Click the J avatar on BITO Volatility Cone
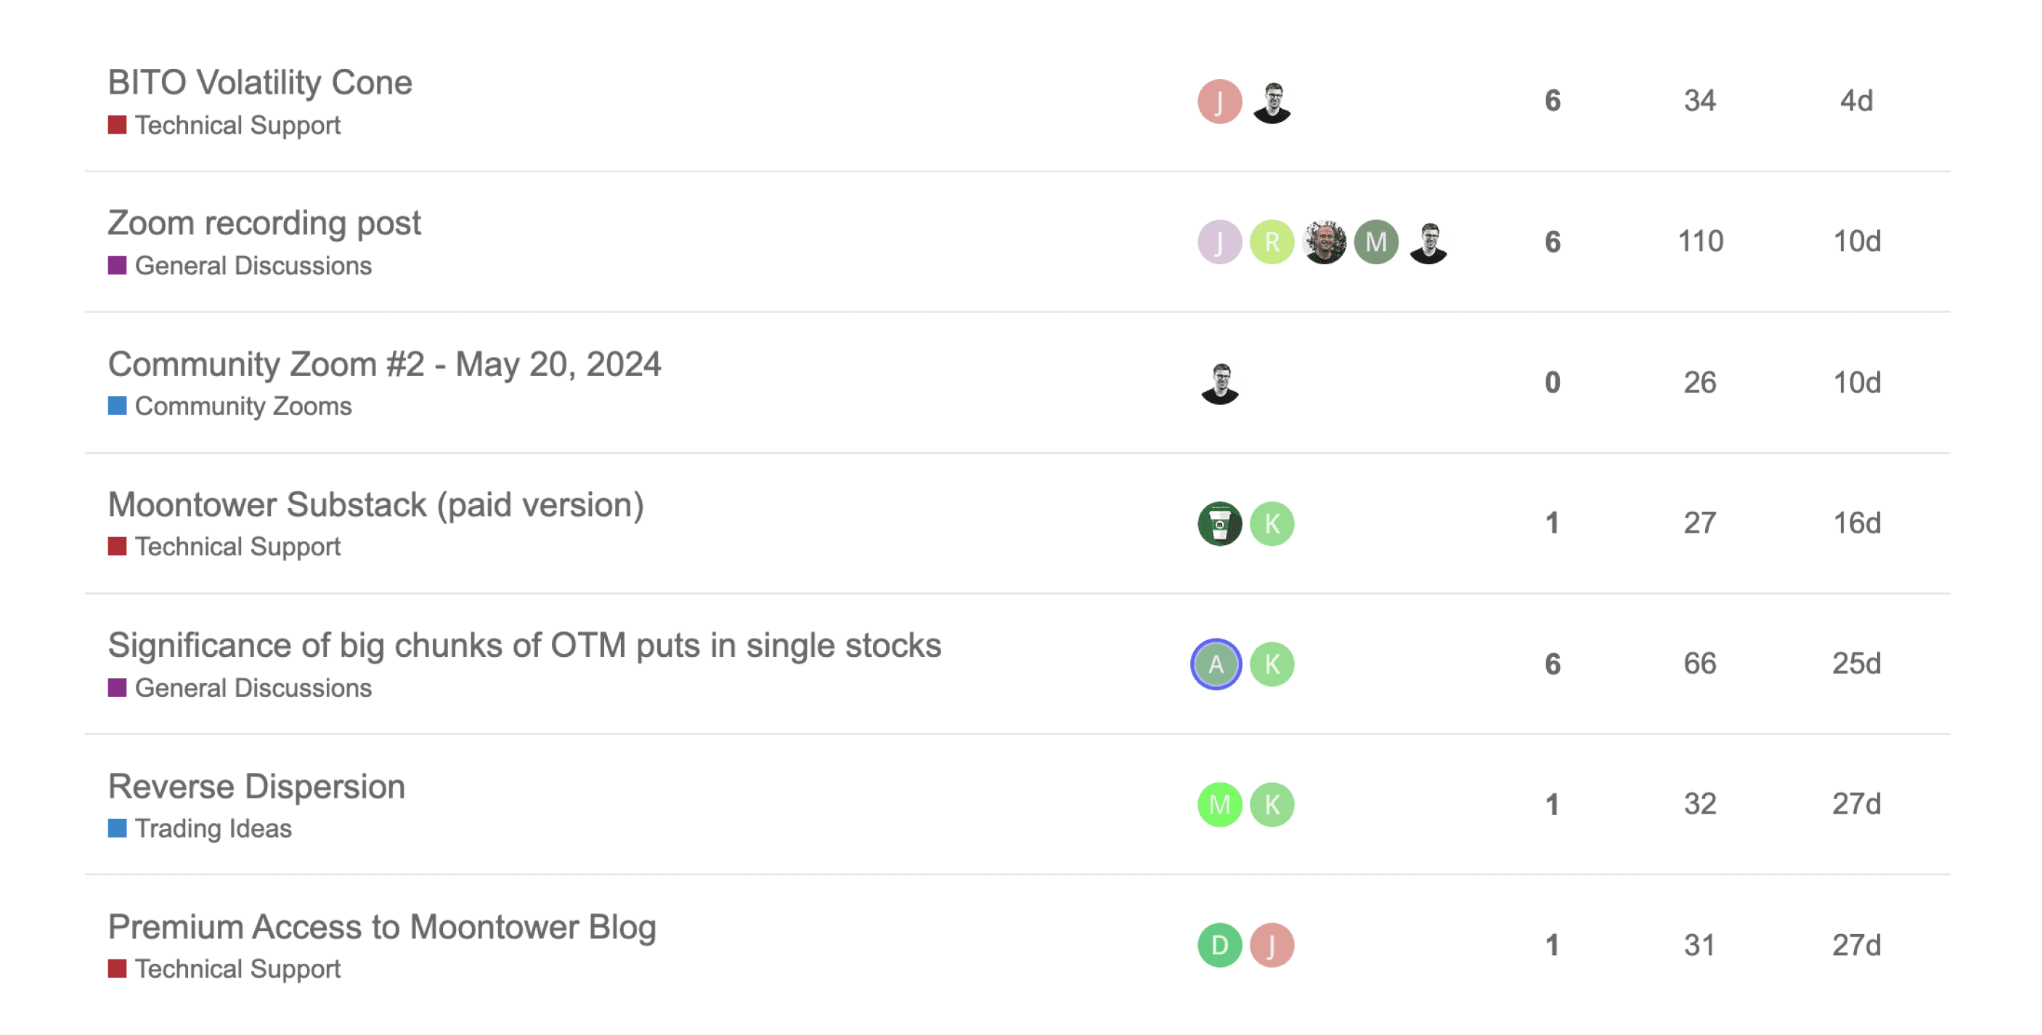Screen dimensions: 2042x1035 coord(1219,102)
